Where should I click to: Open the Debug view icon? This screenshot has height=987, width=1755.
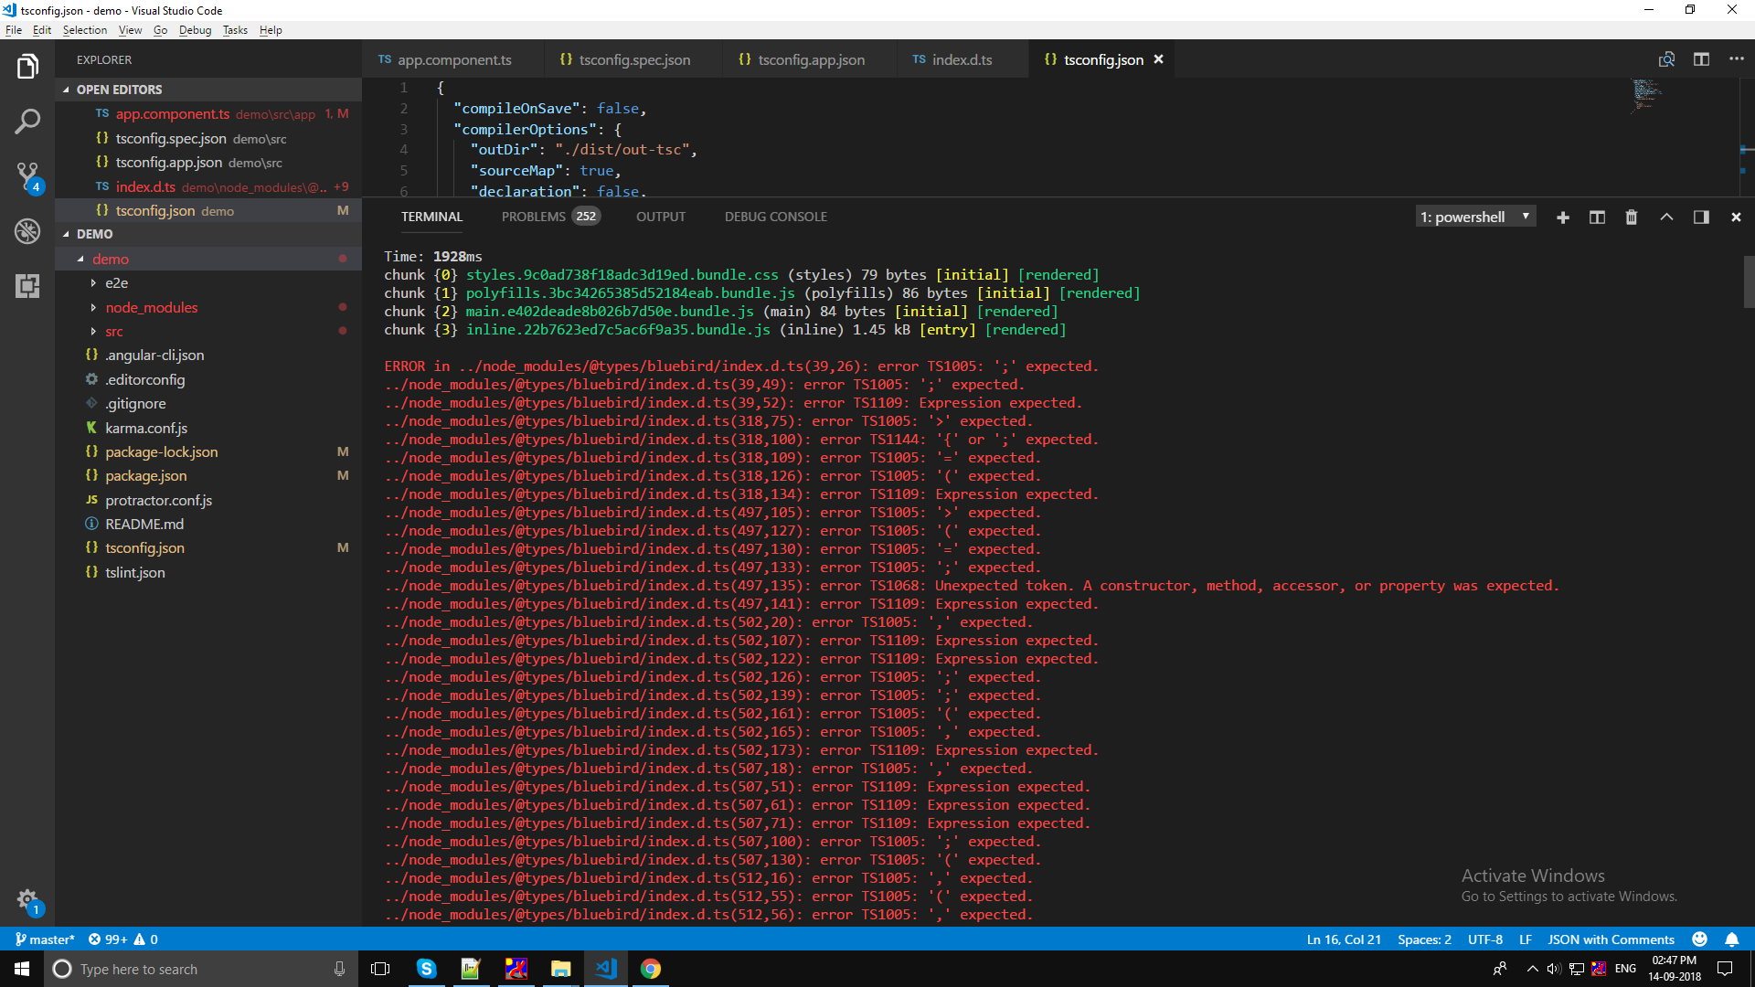pos(27,230)
